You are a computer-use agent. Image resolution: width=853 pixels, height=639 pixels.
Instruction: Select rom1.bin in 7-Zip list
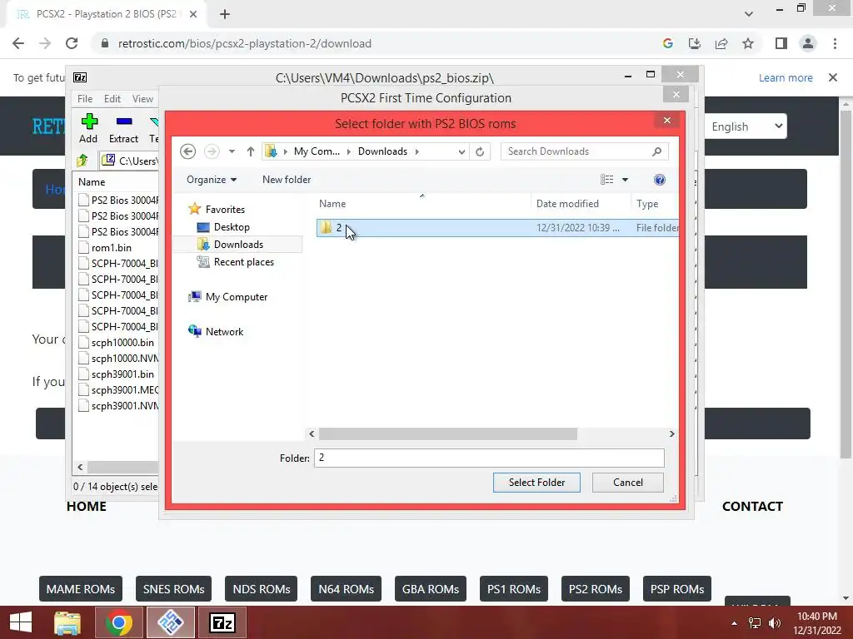pos(111,248)
